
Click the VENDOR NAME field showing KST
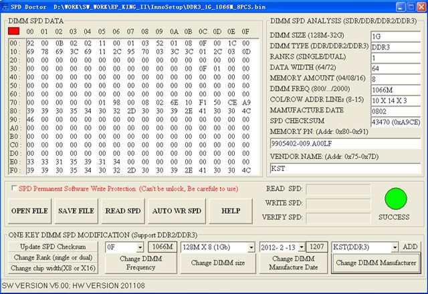click(345, 168)
